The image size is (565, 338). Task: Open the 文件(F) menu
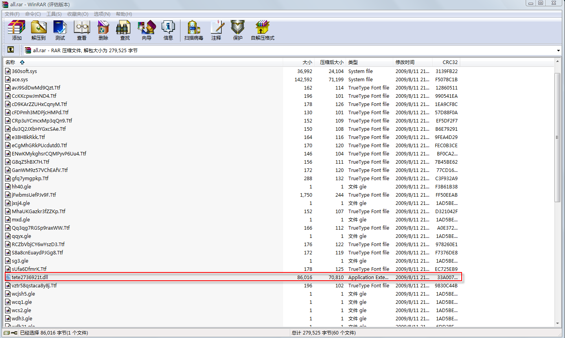12,14
